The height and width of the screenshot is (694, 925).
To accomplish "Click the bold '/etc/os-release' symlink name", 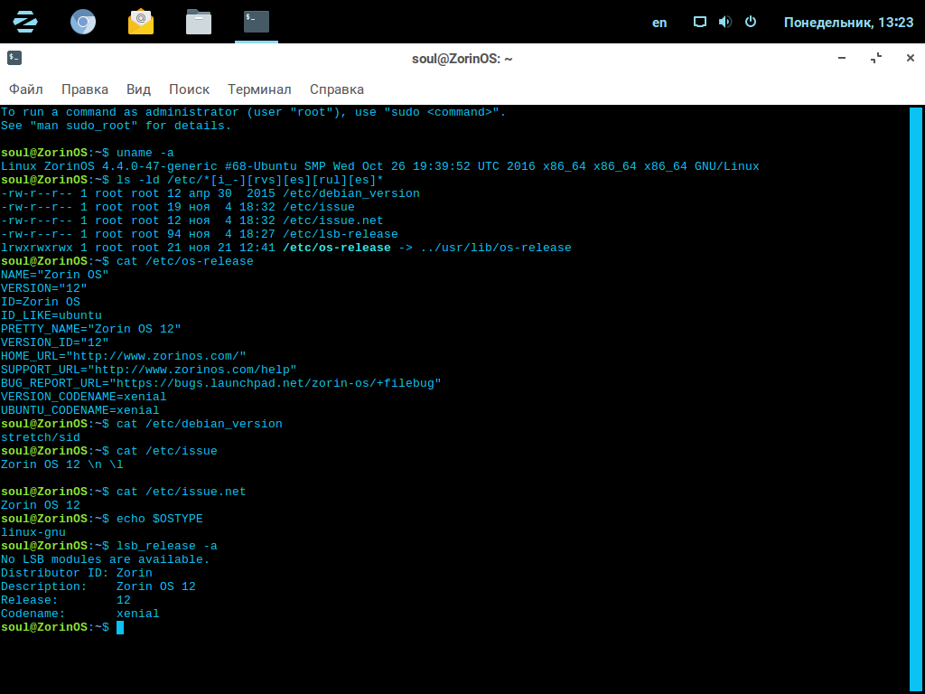I will point(337,248).
